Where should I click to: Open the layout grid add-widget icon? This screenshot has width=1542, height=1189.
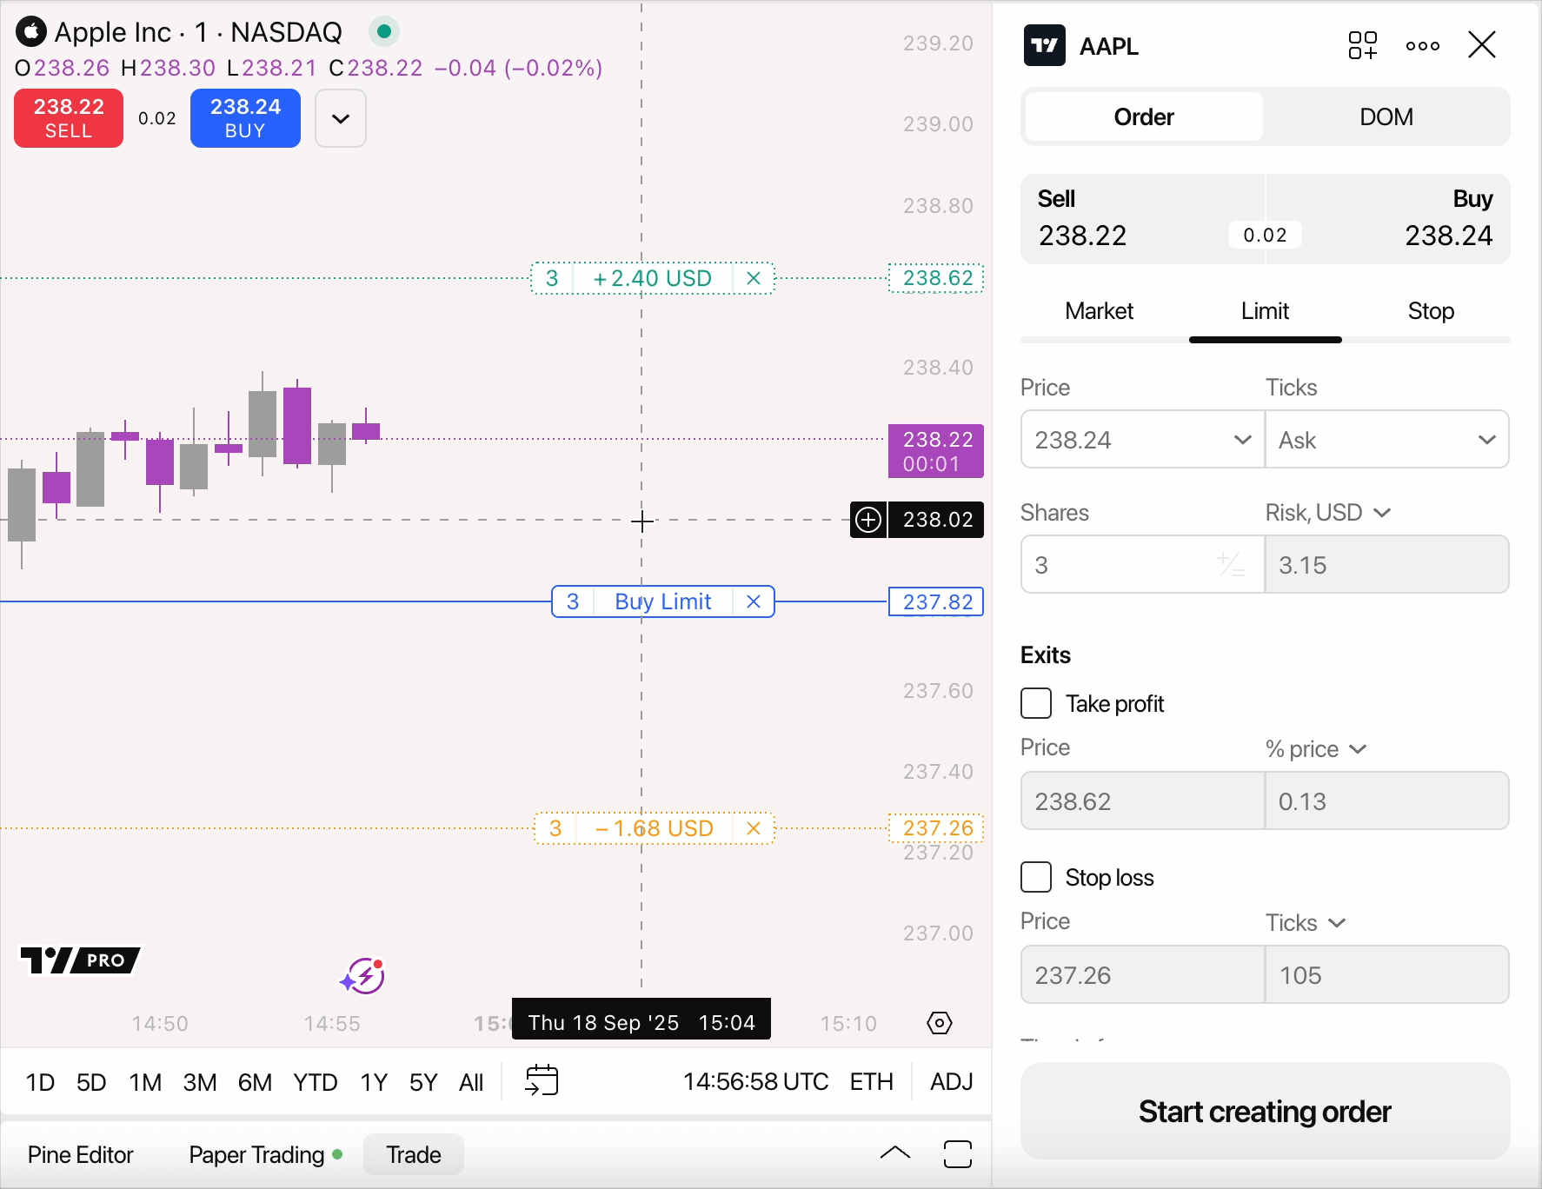(x=1362, y=45)
